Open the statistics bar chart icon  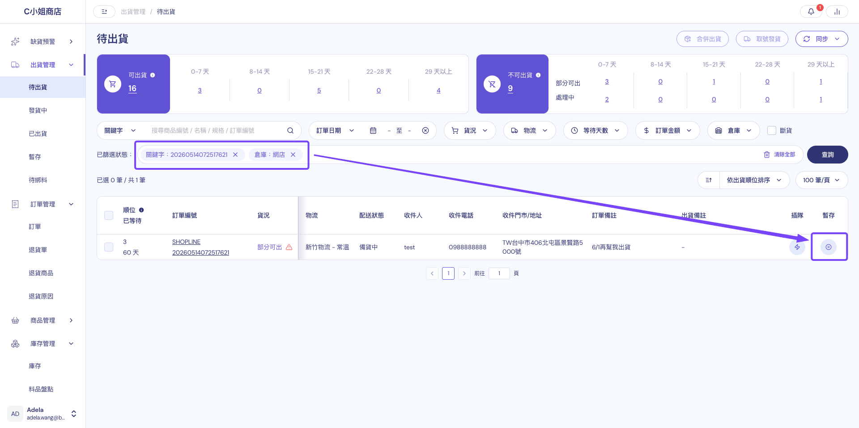click(x=837, y=12)
